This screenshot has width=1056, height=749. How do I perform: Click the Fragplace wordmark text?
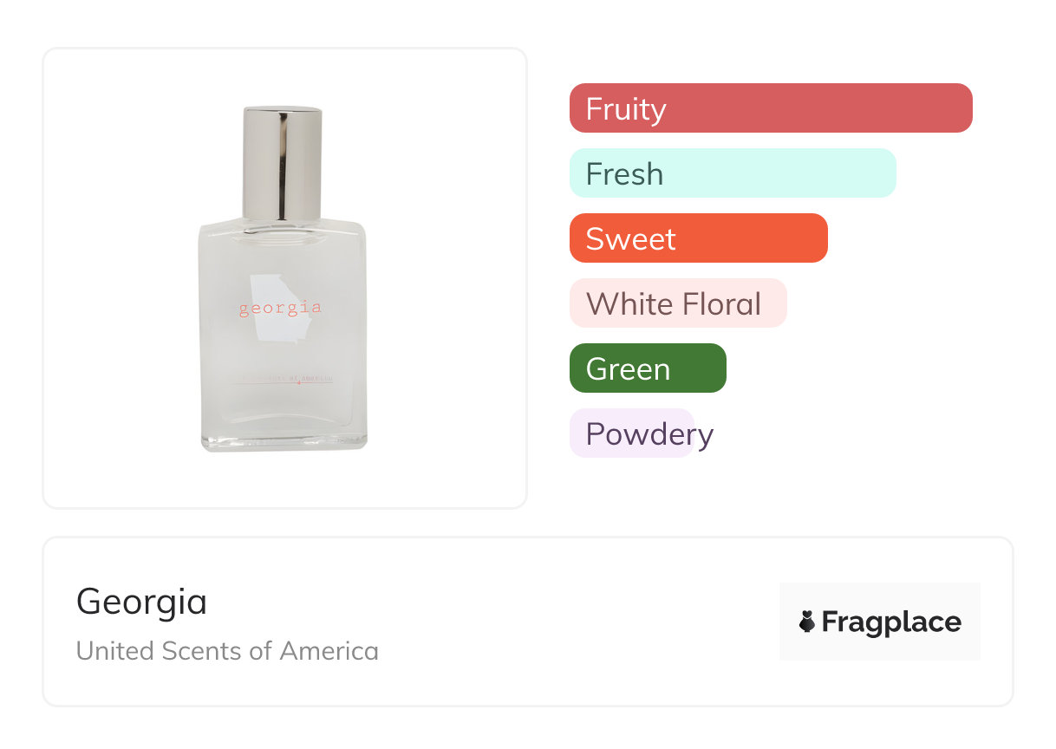(891, 622)
